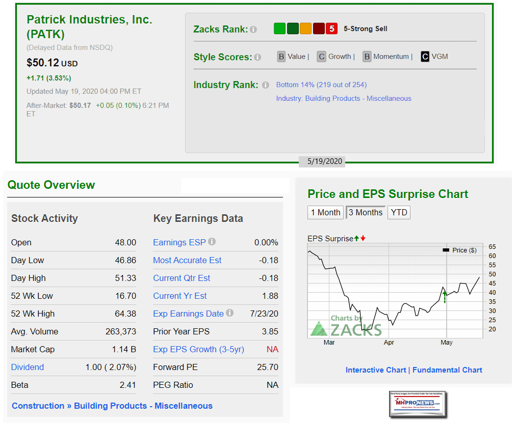
Task: Click the Industry Rank info icon
Action: pyautogui.click(x=265, y=85)
